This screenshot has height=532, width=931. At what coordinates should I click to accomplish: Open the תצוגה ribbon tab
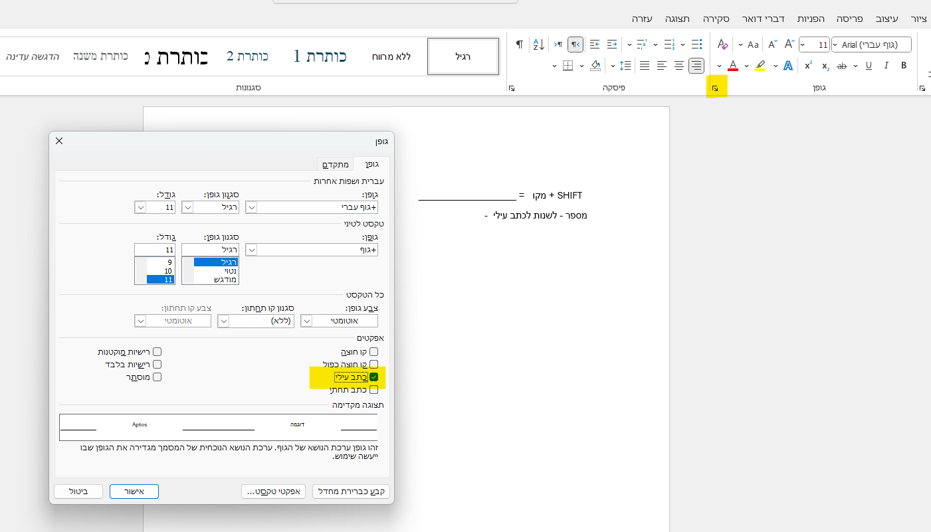point(678,19)
